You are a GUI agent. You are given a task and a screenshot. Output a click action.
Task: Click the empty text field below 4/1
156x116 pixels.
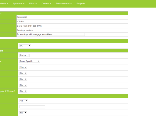(32, 107)
